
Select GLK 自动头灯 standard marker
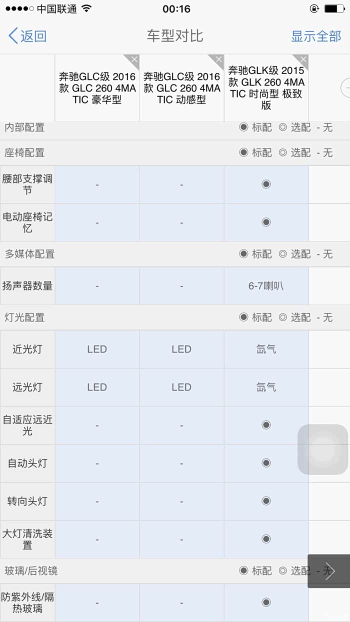tap(266, 463)
